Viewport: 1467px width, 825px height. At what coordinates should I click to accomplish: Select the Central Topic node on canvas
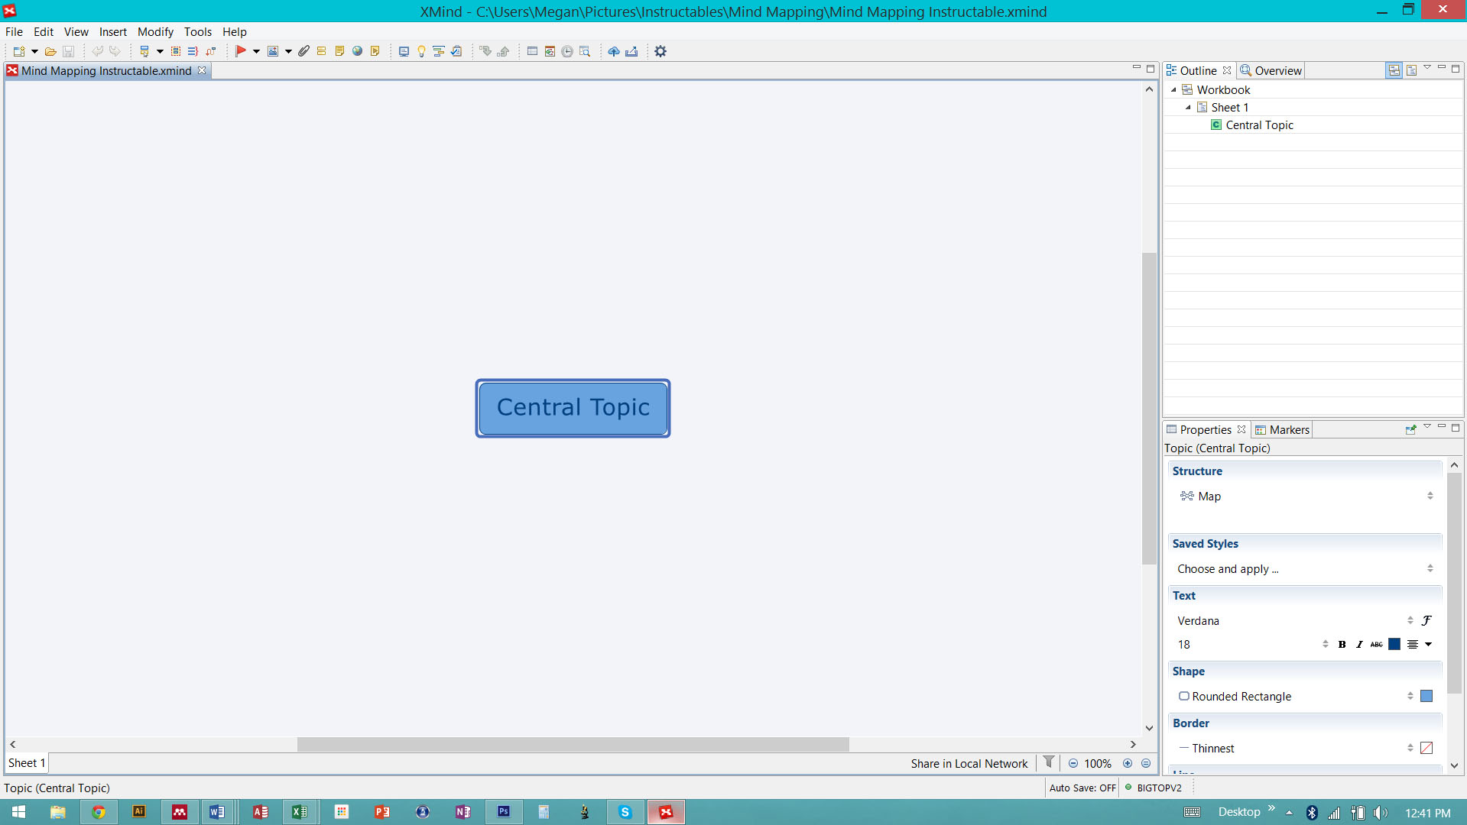pyautogui.click(x=573, y=408)
